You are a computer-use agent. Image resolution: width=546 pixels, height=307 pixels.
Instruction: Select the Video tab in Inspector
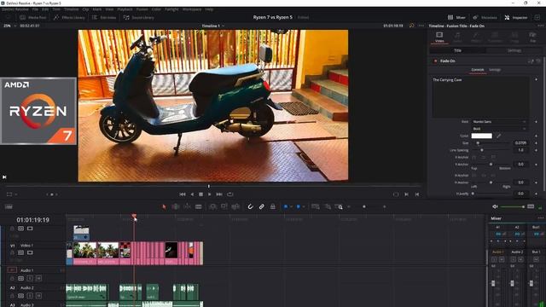(x=439, y=38)
